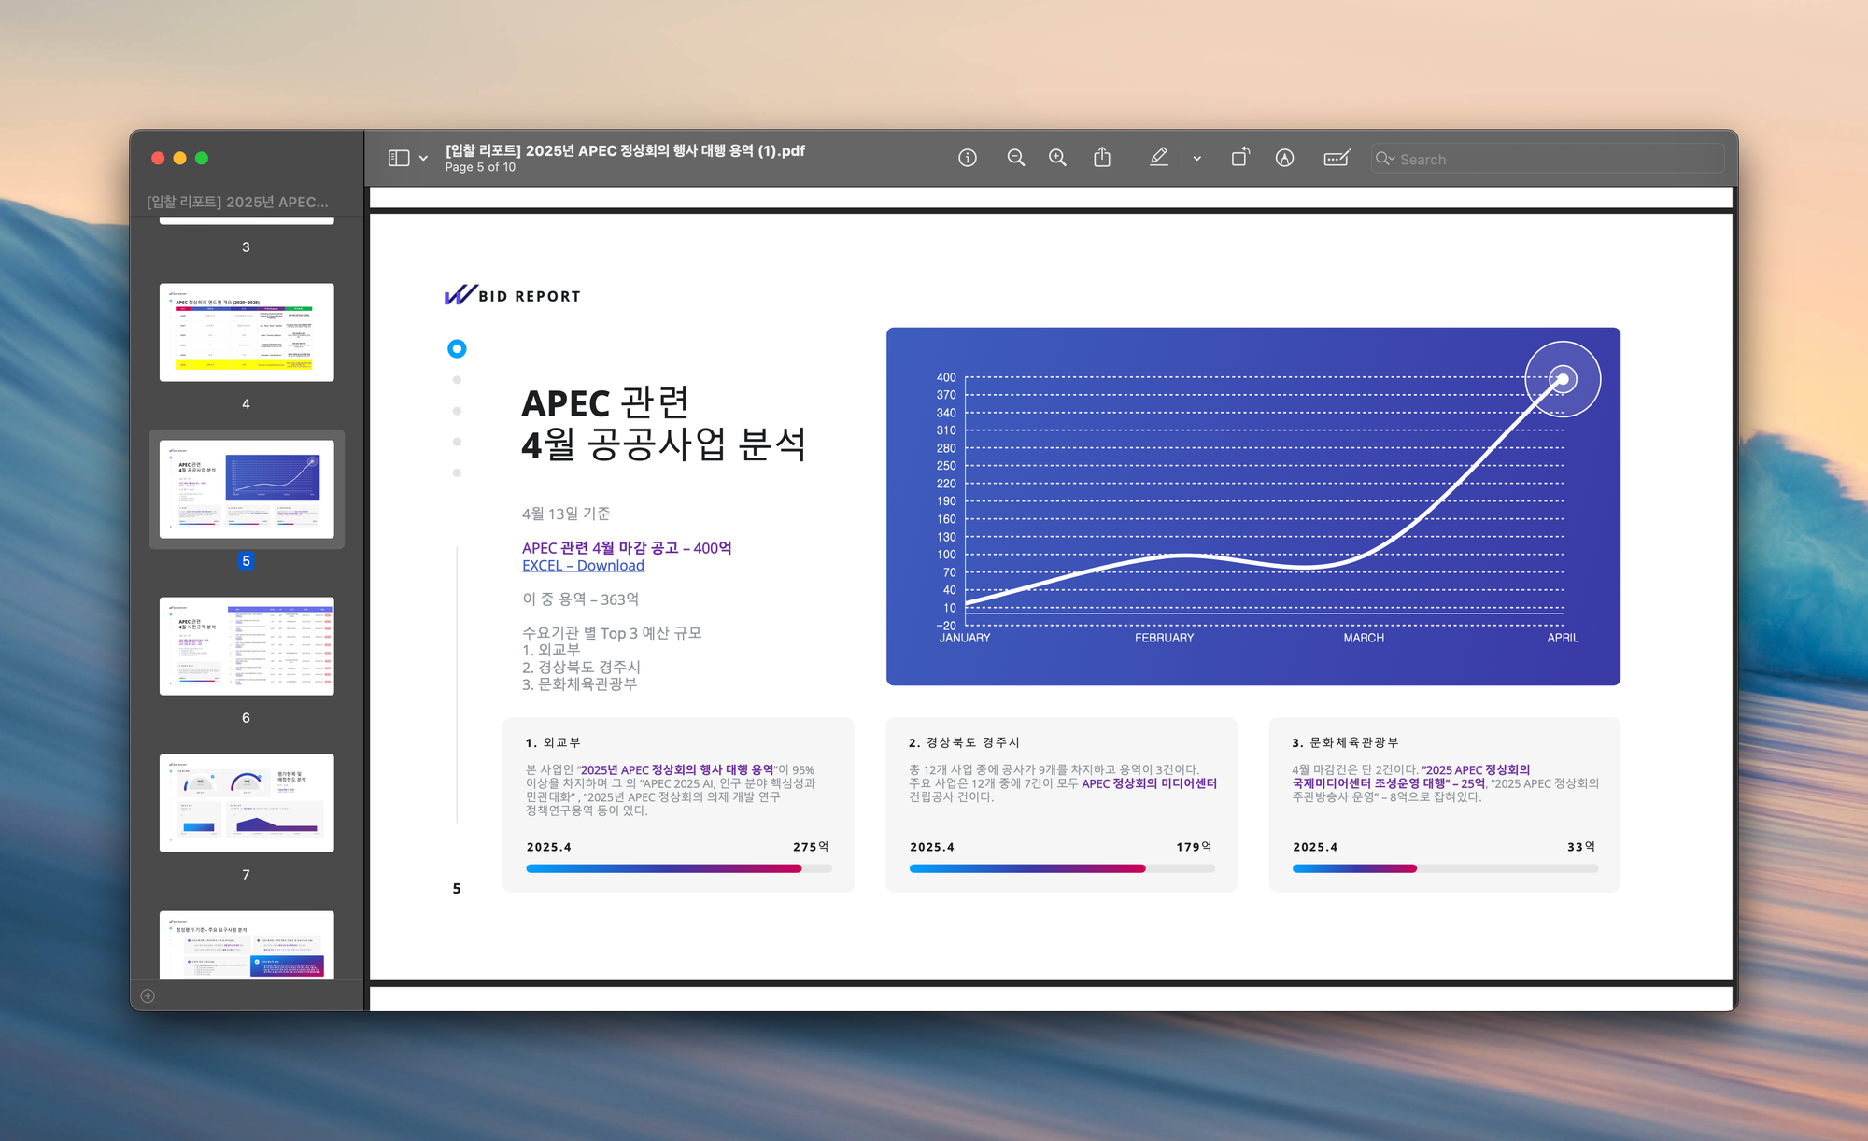Select page 6 thumbnail in sidebar
Image resolution: width=1868 pixels, height=1141 pixels.
coord(247,646)
